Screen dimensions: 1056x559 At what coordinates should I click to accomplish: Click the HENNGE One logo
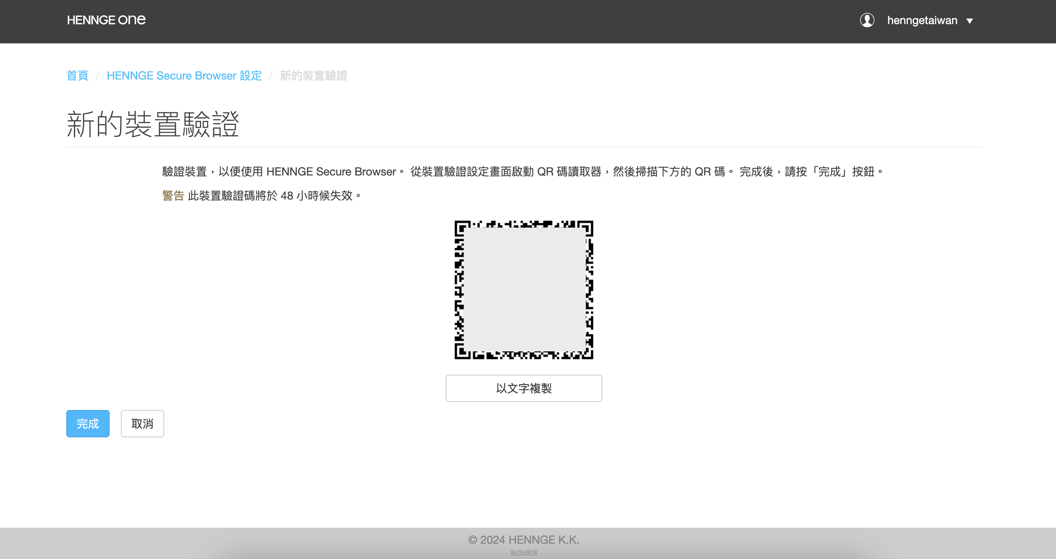pos(106,20)
